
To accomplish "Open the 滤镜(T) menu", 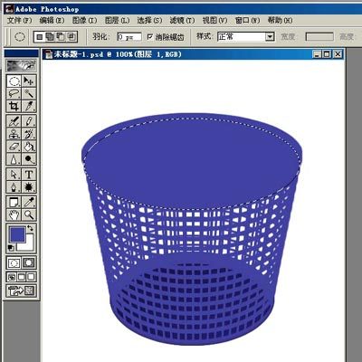I will click(182, 21).
